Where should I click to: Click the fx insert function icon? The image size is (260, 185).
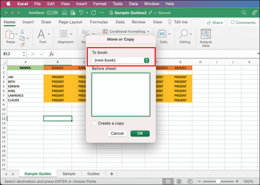(51, 54)
